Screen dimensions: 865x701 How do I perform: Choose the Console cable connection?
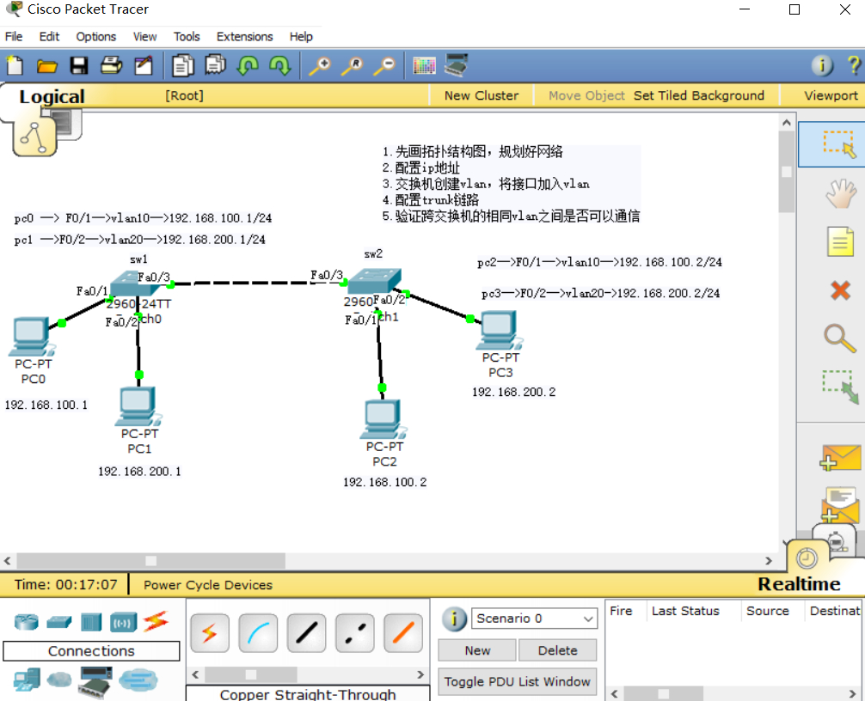(258, 633)
